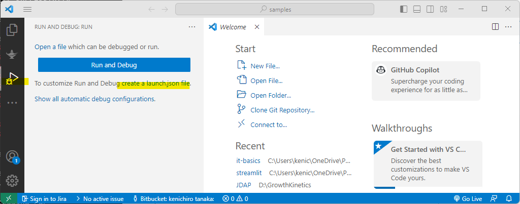Click the Open Folder icon

pyautogui.click(x=241, y=94)
